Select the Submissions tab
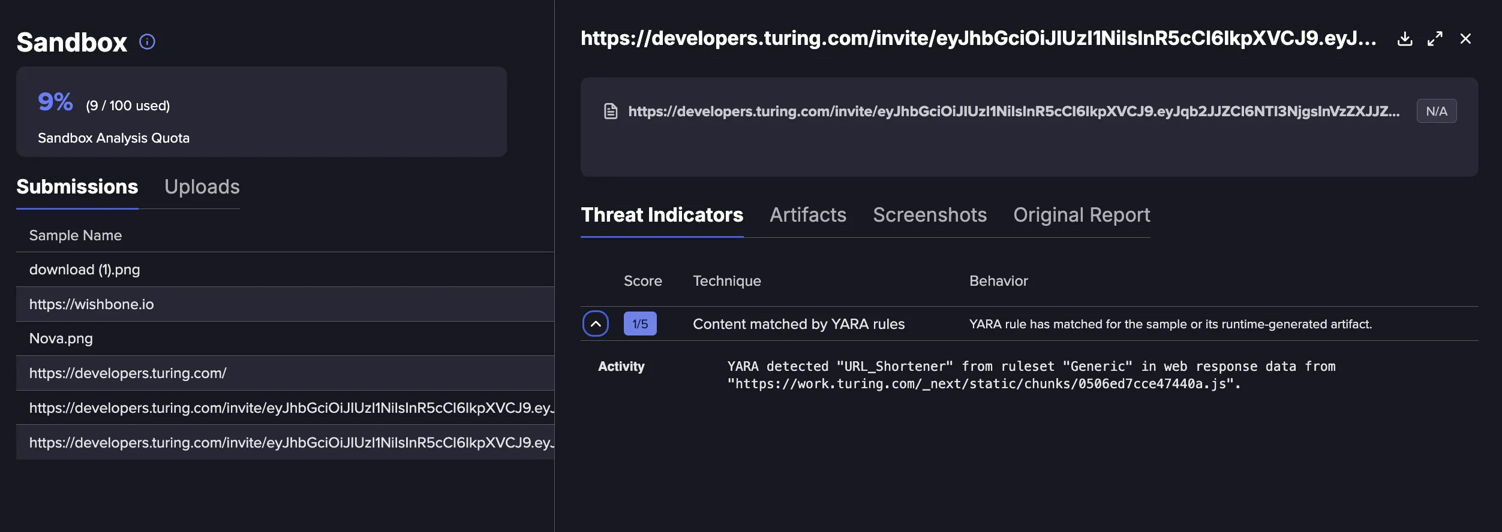This screenshot has width=1502, height=532. pos(77,187)
